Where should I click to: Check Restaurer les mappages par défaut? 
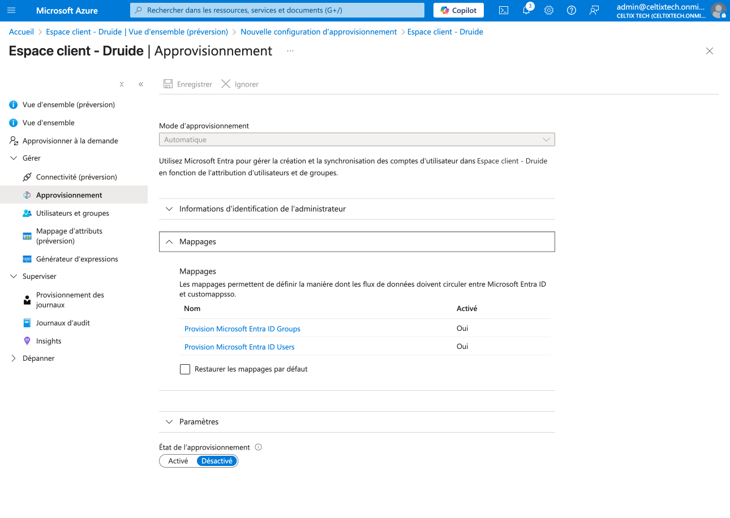point(185,369)
